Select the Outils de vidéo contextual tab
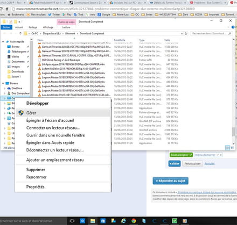Image resolution: width=237 pixels, height=225 pixels. coord(66,22)
